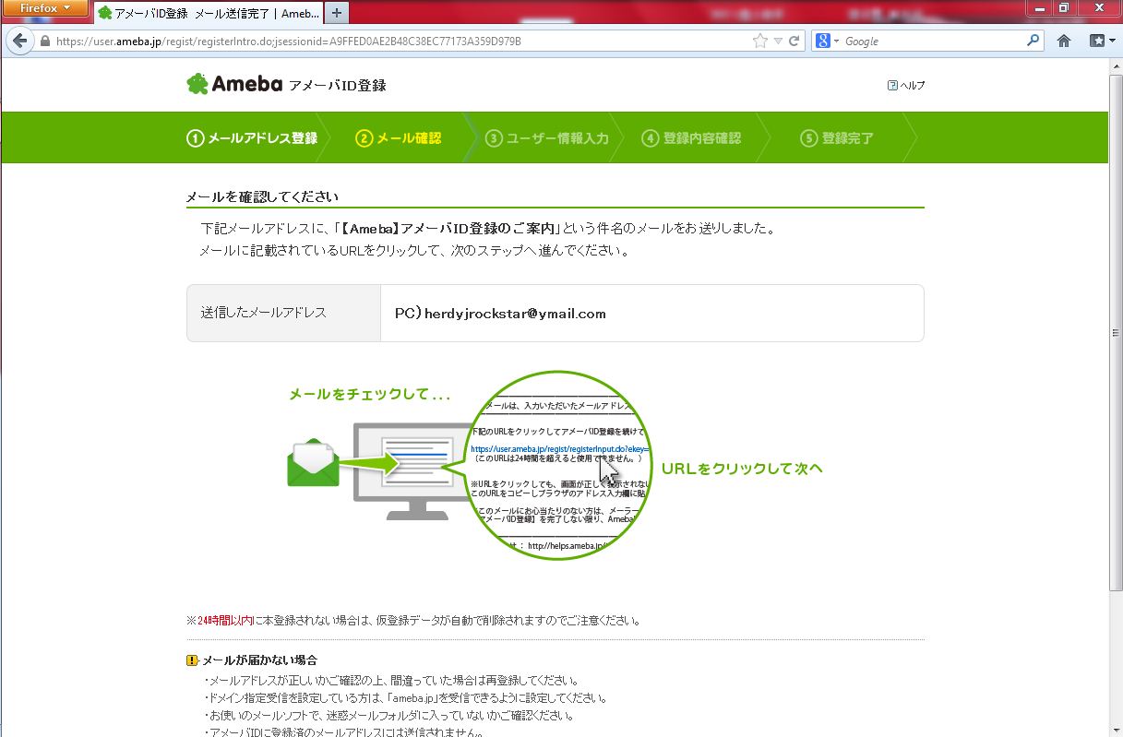The width and height of the screenshot is (1123, 737).
Task: Reload the page with the refresh icon
Action: pyautogui.click(x=794, y=42)
